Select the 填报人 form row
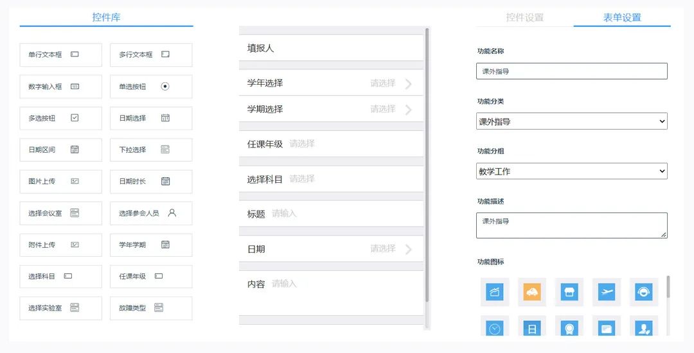This screenshot has height=353, width=694. point(331,47)
